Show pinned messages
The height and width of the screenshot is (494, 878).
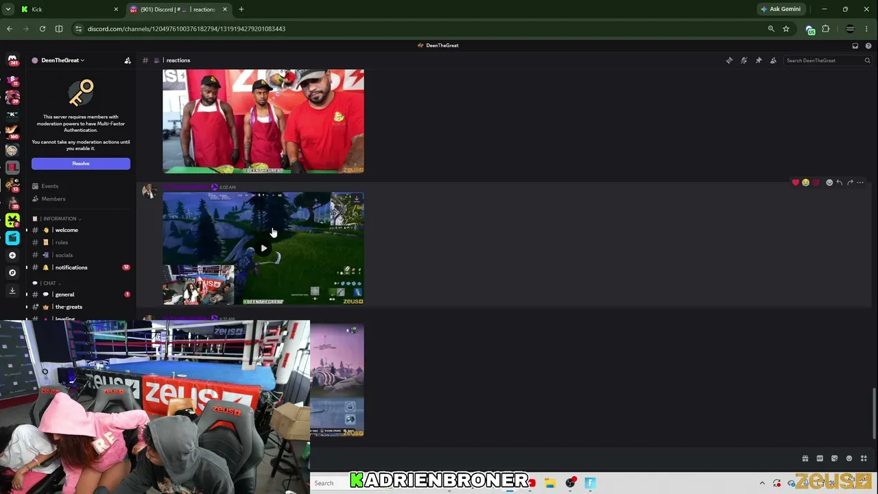pyautogui.click(x=759, y=60)
